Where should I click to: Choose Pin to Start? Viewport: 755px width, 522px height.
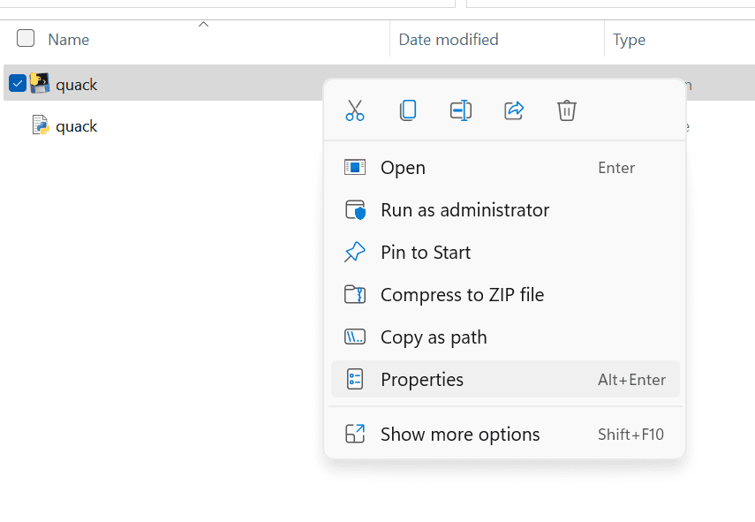tap(426, 253)
